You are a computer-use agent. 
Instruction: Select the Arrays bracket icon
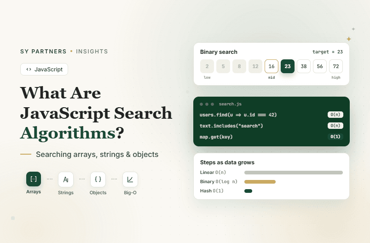[34, 179]
